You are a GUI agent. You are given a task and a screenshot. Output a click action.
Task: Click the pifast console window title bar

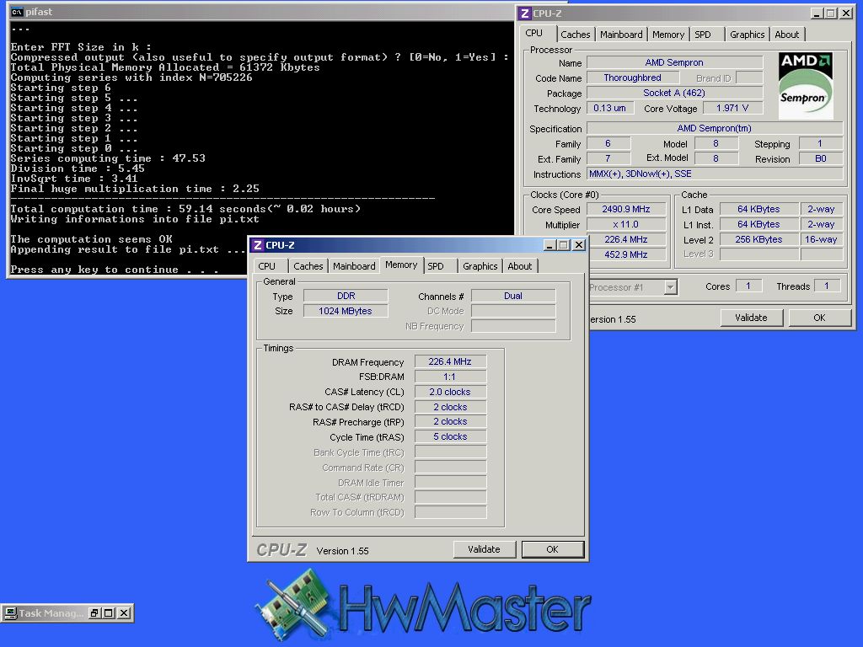coord(261,12)
